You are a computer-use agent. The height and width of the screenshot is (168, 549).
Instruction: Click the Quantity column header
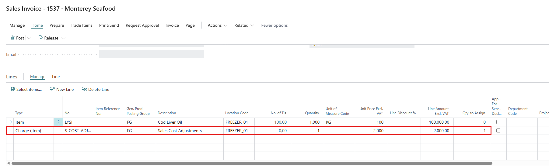point(312,113)
